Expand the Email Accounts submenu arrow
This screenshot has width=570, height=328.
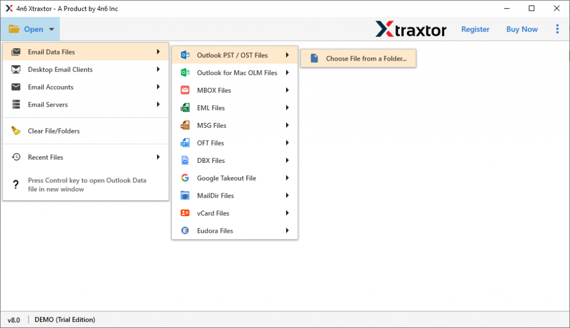click(x=158, y=87)
